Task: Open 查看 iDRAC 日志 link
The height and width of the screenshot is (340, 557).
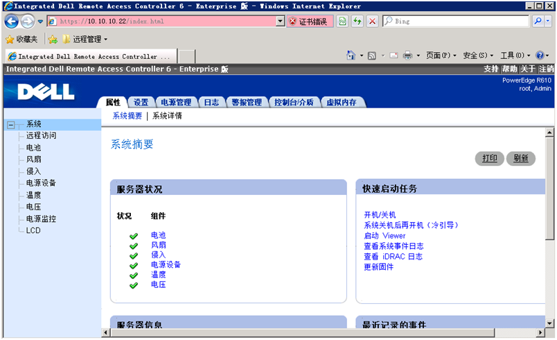Action: (394, 257)
